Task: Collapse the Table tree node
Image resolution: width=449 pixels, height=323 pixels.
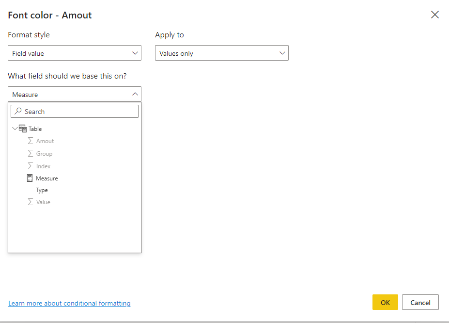Action: (15, 129)
